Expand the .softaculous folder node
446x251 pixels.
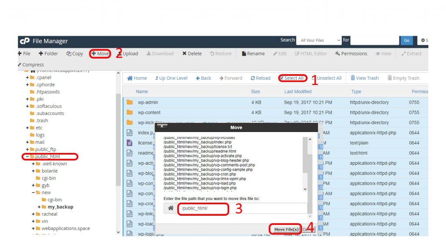(x=27, y=106)
